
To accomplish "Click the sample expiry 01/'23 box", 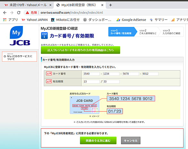I will pyautogui.click(x=115, y=111).
